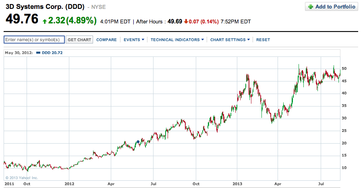Click the 2013 label on the time axis

237,184
